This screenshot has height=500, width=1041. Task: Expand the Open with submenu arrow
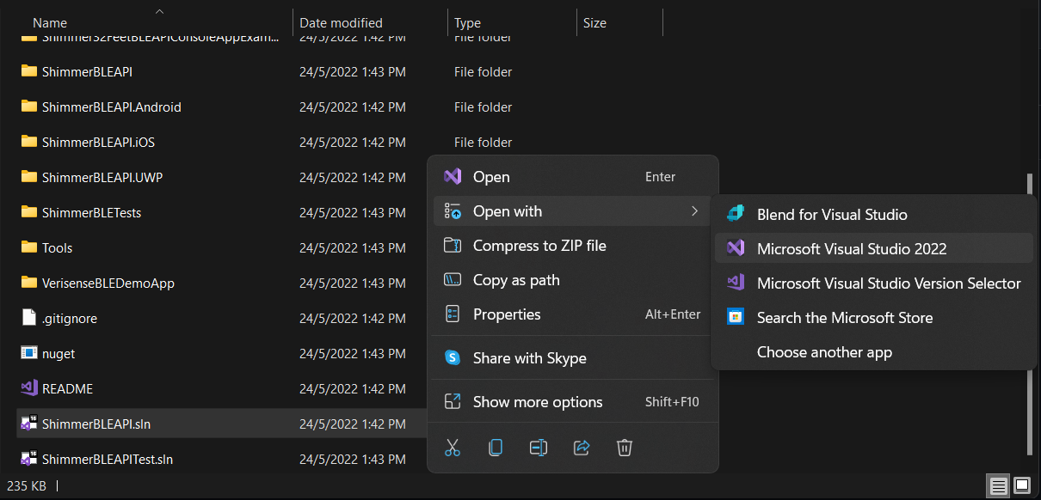tap(694, 211)
